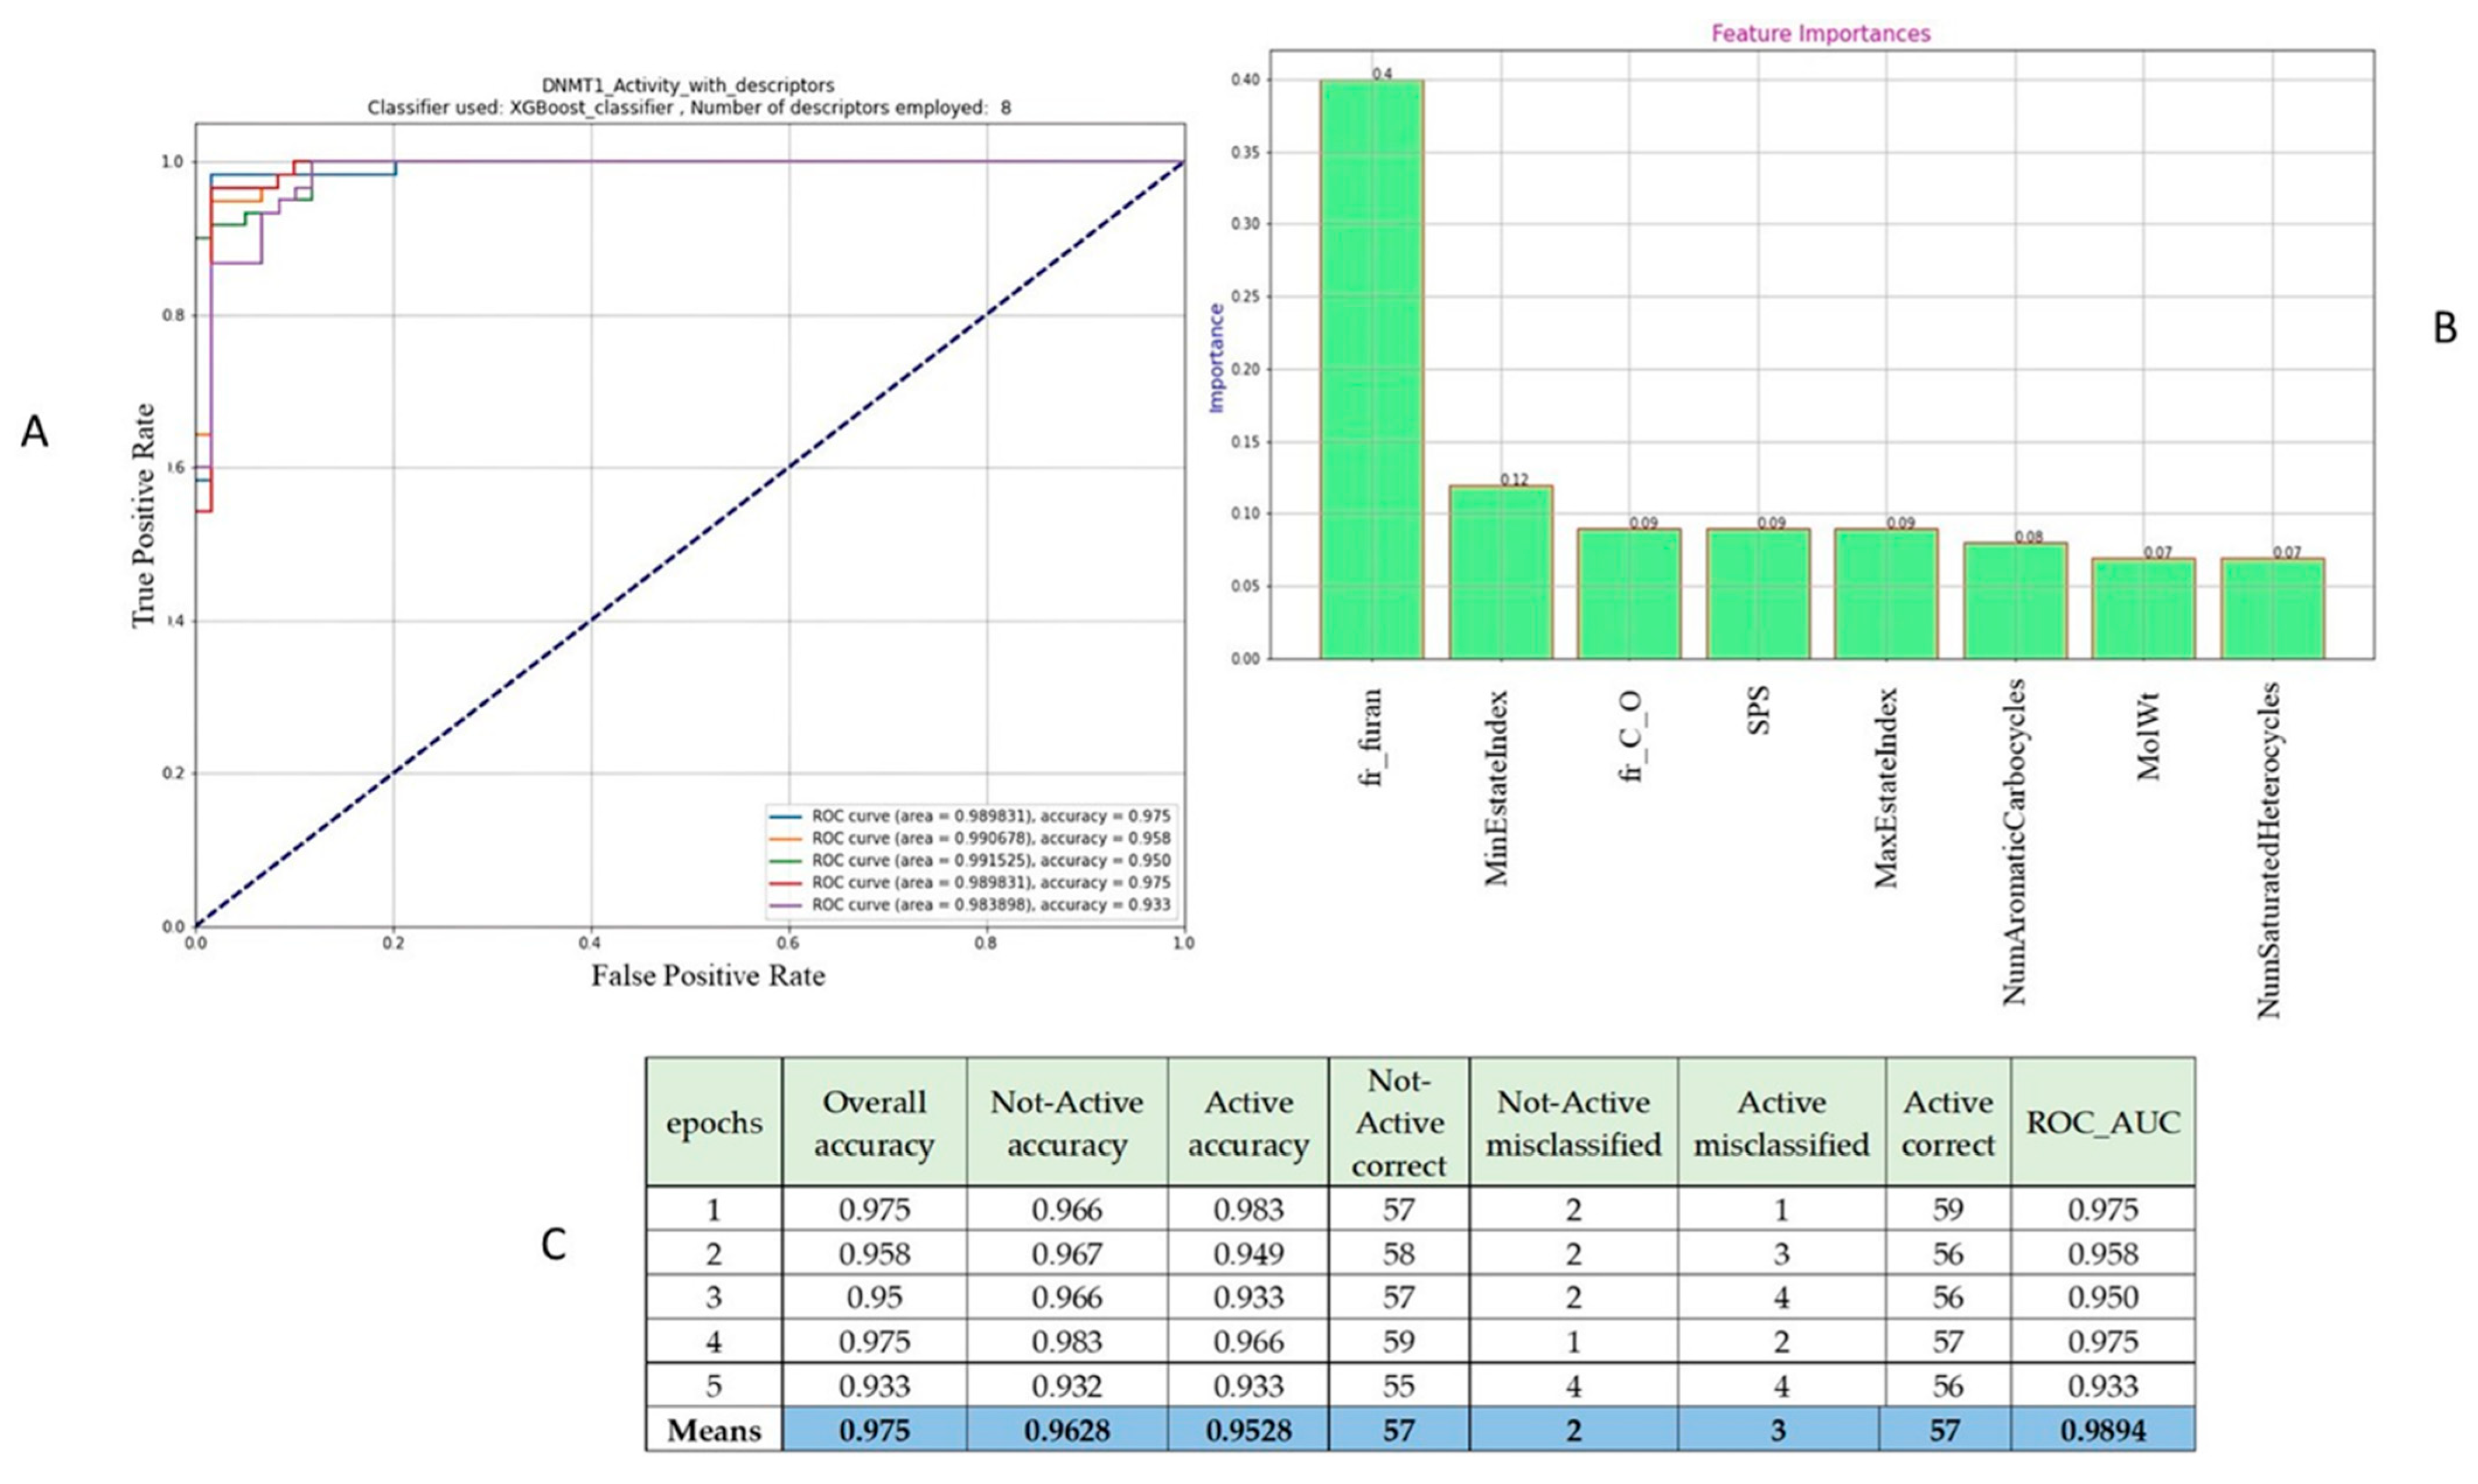The image size is (2478, 1484).
Task: Select the MolWt feature bar
Action: (2142, 608)
